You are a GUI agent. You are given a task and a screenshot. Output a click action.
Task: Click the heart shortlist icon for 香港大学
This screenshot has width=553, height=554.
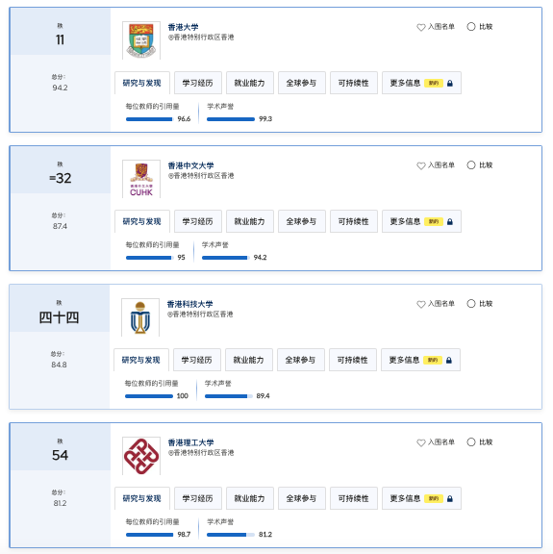(x=420, y=27)
